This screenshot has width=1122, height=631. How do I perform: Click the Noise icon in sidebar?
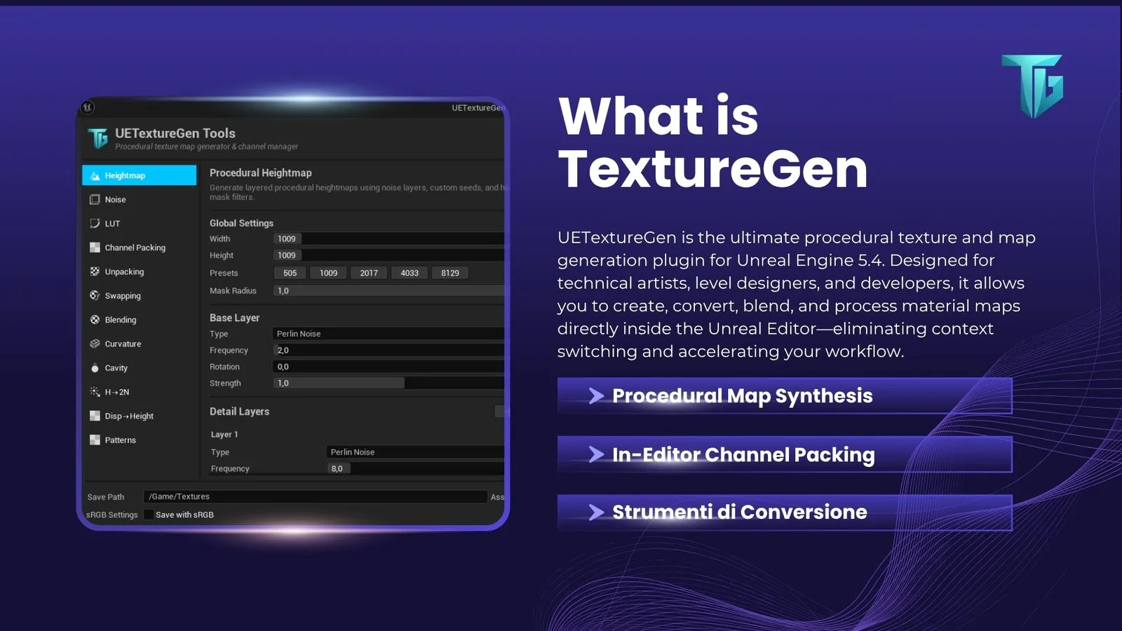point(95,200)
